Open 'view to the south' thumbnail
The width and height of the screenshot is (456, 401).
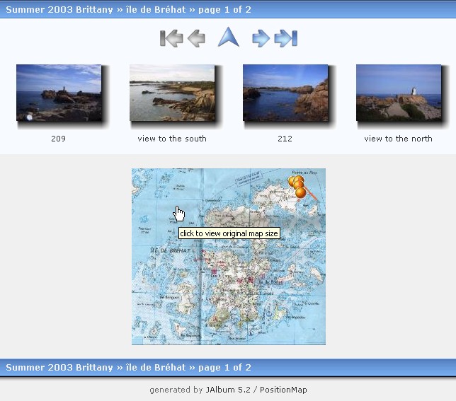pos(172,93)
